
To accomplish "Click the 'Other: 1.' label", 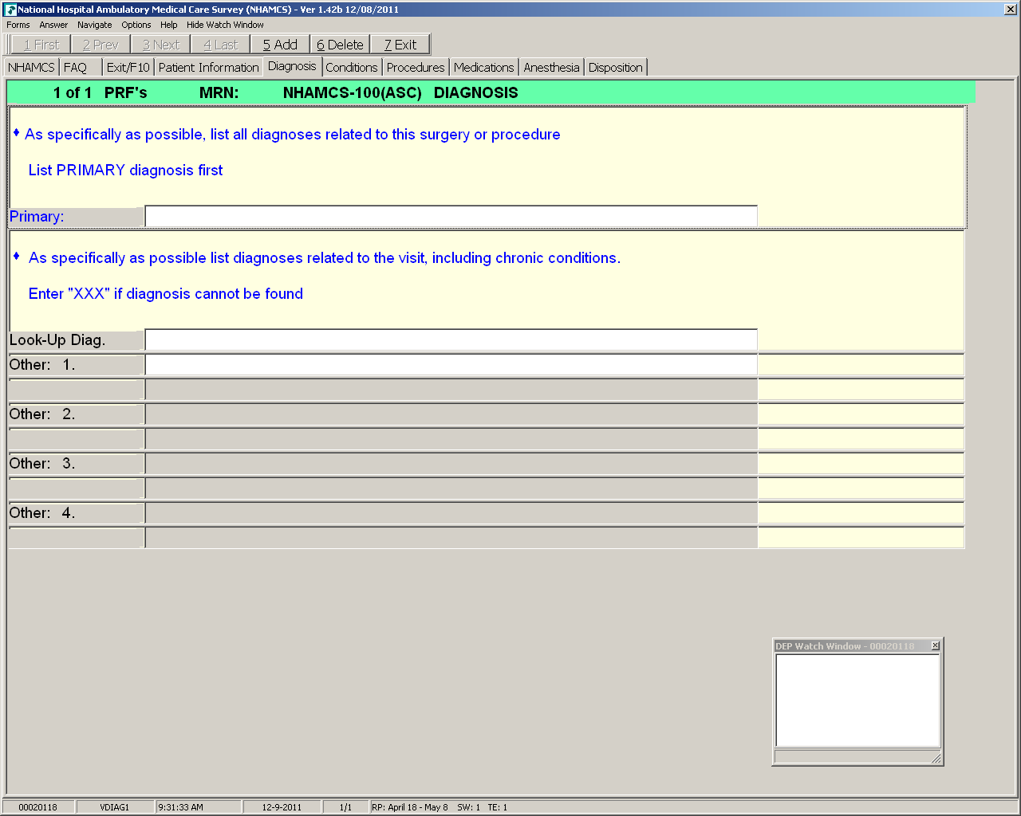I will pyautogui.click(x=42, y=365).
